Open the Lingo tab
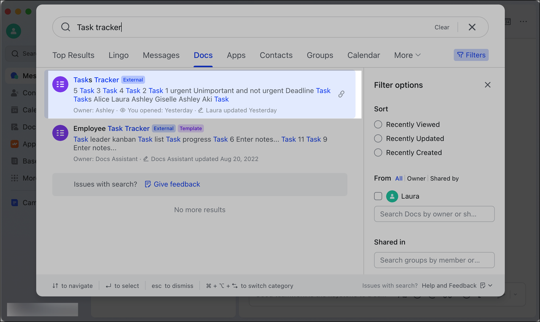 click(x=119, y=55)
